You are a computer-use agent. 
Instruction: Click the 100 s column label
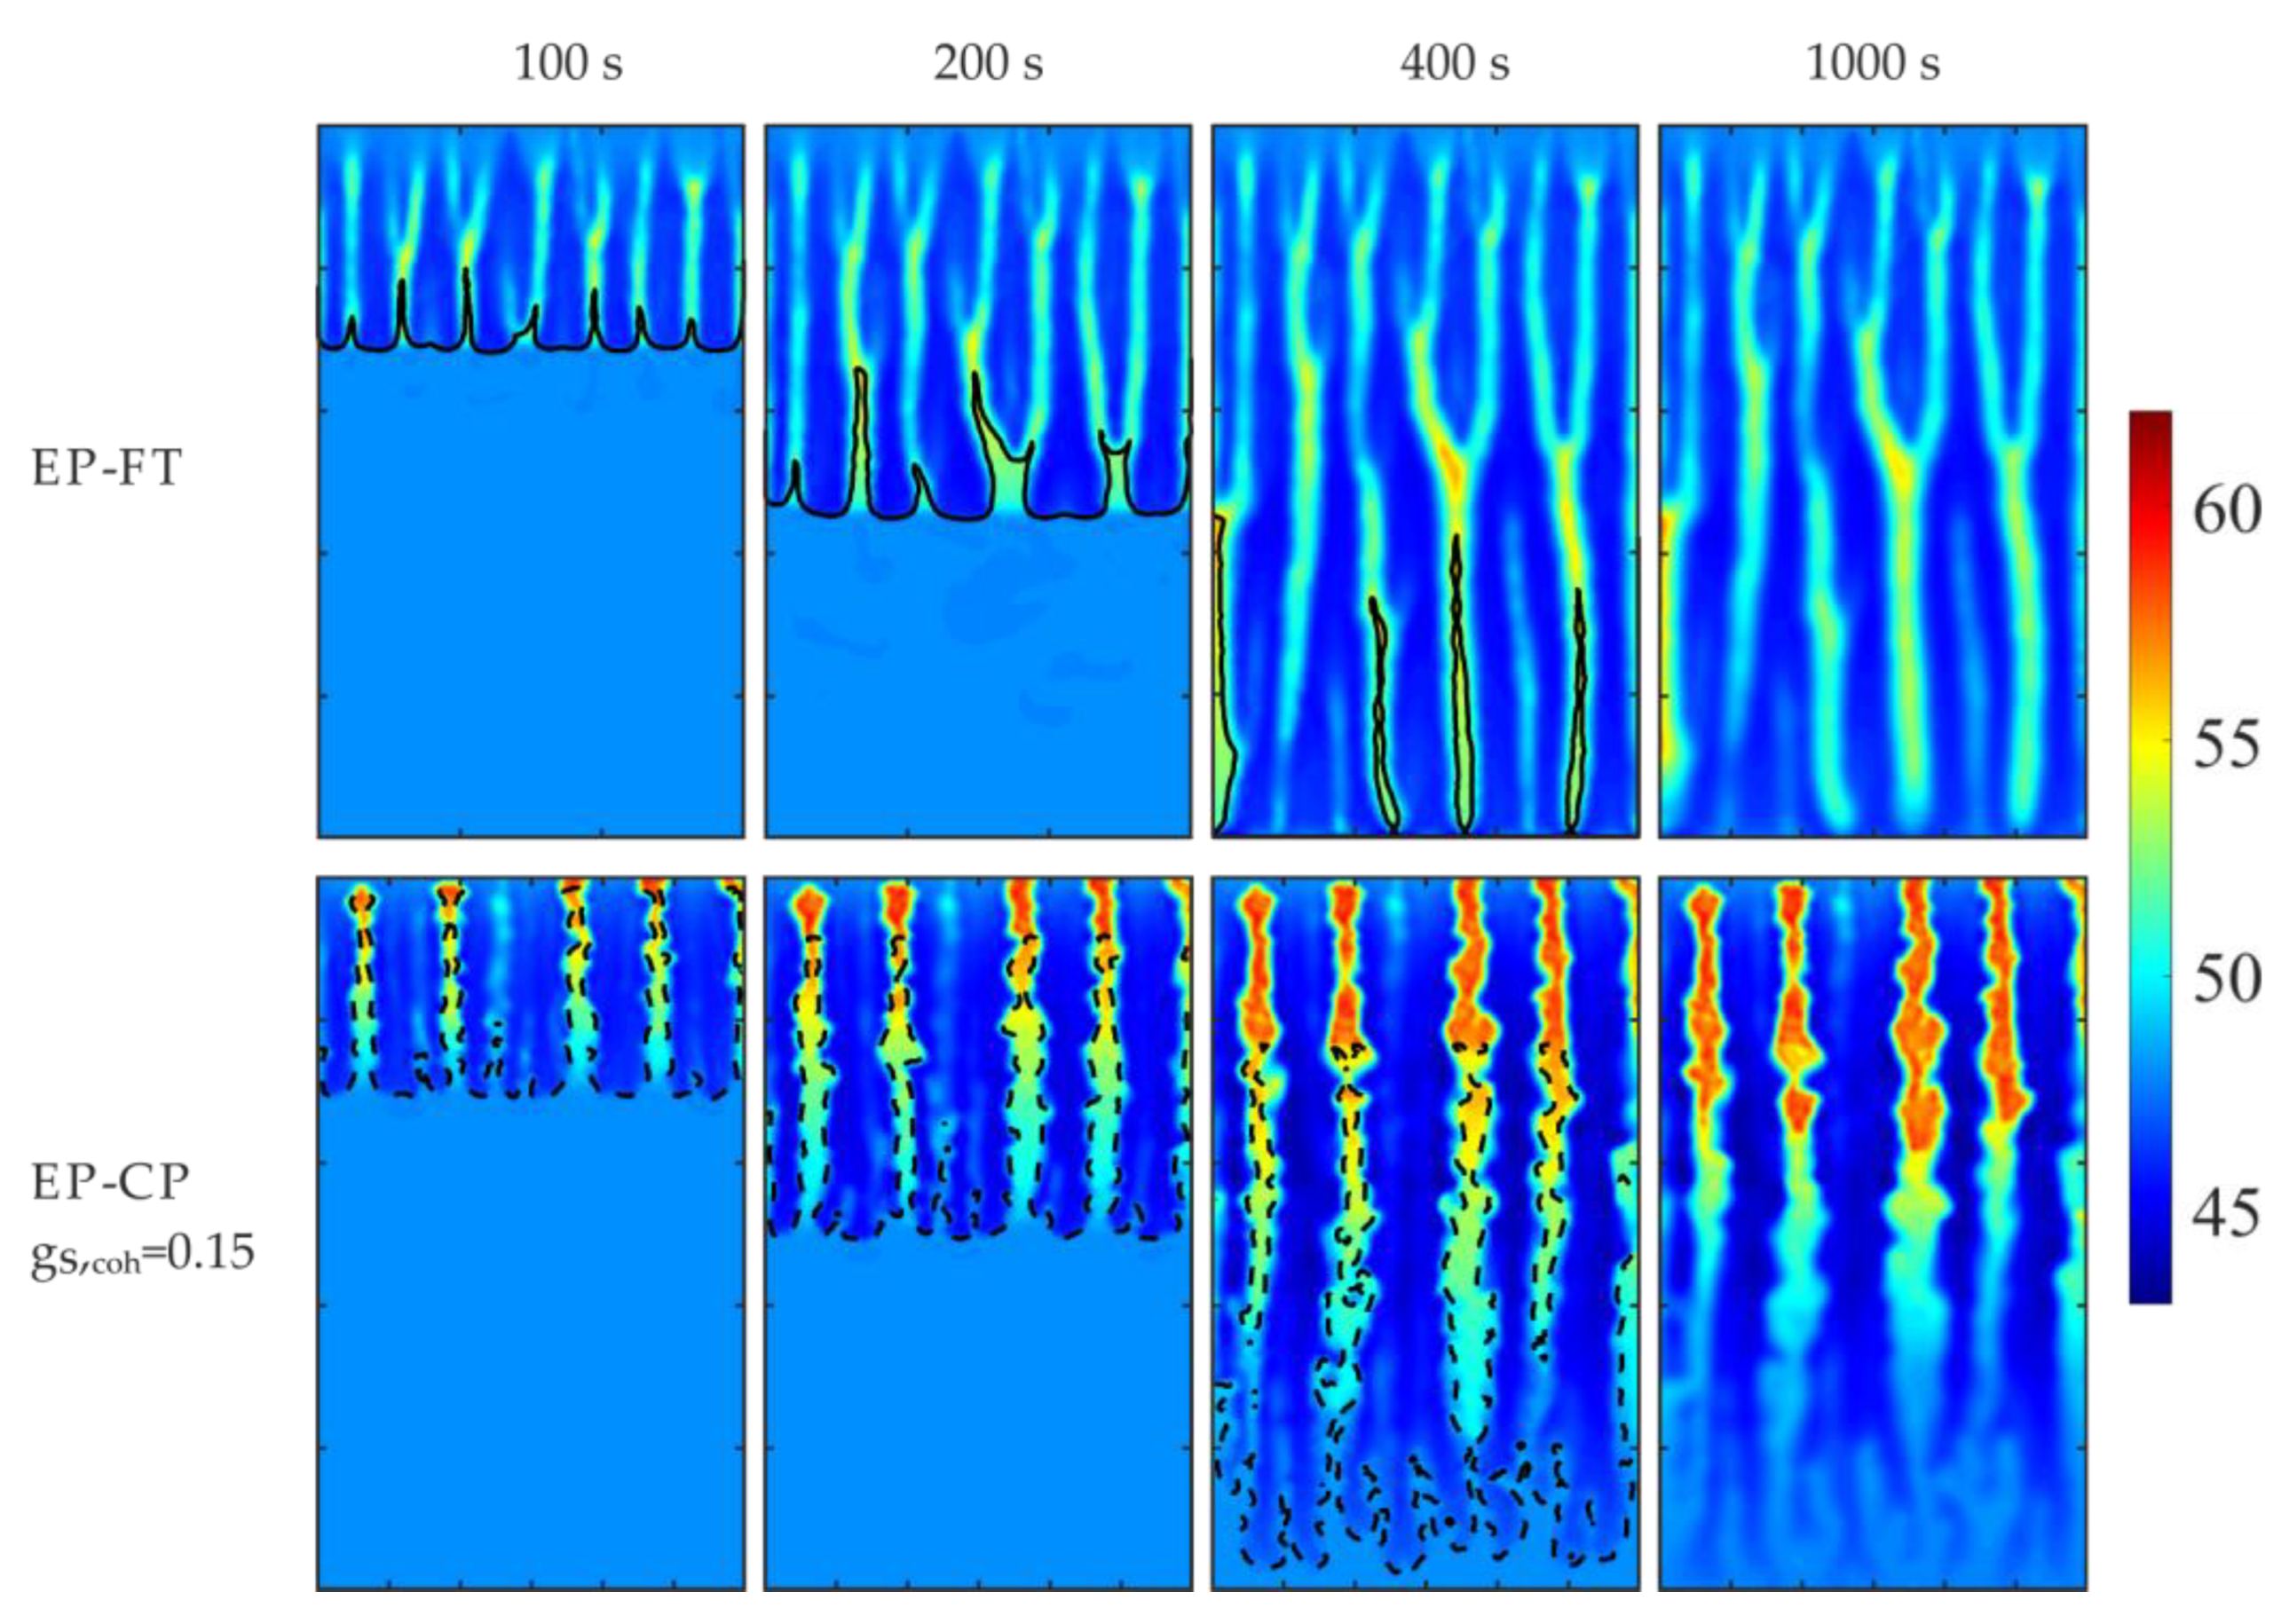[567, 64]
